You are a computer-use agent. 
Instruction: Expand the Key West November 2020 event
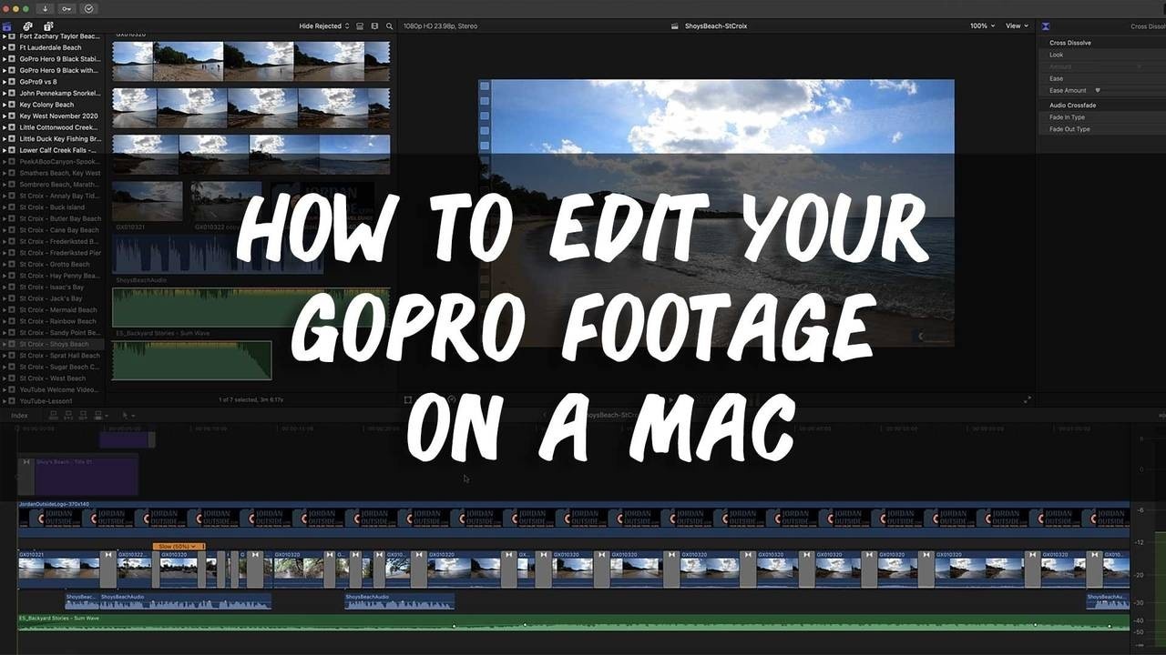coord(5,116)
